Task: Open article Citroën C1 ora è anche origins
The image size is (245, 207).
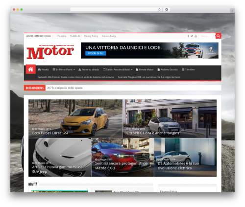Action: coord(153,133)
